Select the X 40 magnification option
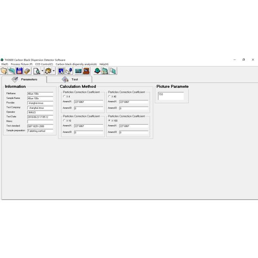Viewport: 258px width, 258px height. [110, 96]
